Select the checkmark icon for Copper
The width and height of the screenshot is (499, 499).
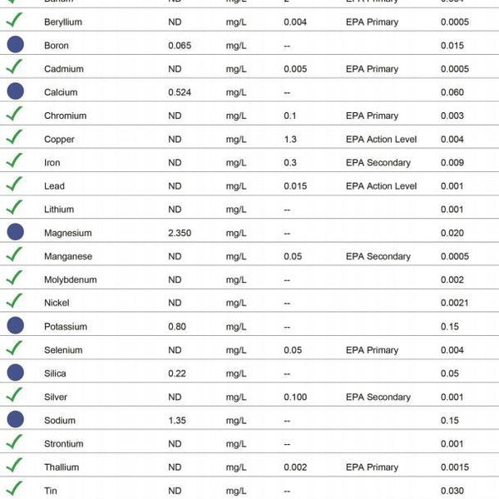pos(13,138)
